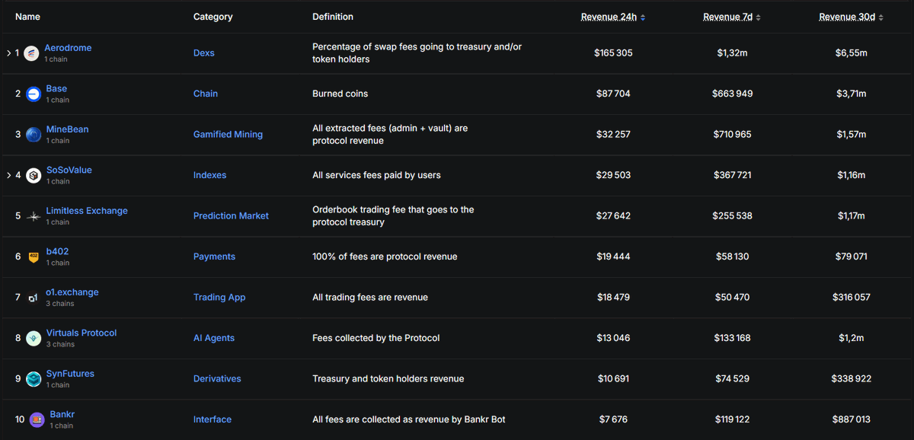Open the Payments category link
This screenshot has height=440, width=914.
click(214, 257)
